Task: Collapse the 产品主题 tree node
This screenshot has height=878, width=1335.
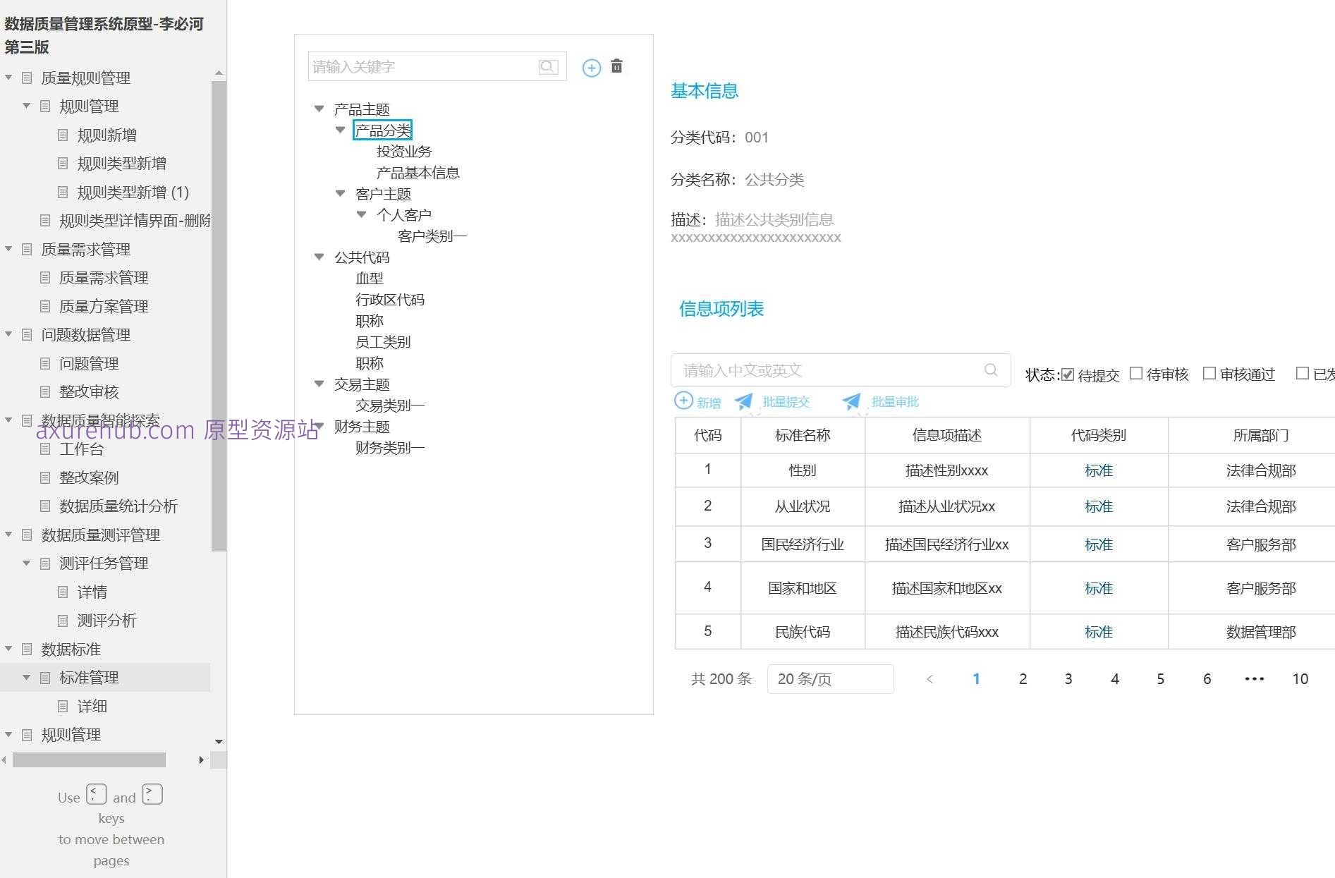Action: (319, 109)
